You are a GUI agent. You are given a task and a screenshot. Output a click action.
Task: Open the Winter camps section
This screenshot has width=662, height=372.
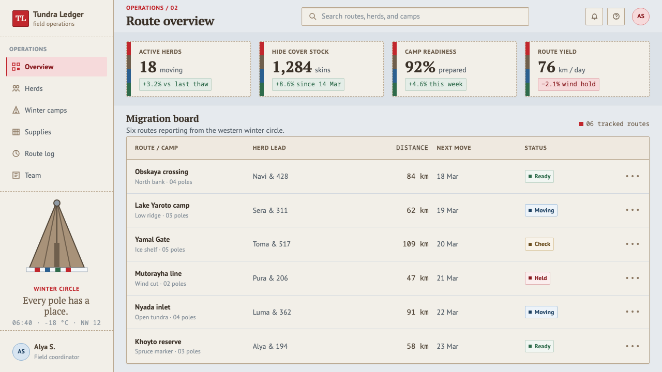click(57, 110)
